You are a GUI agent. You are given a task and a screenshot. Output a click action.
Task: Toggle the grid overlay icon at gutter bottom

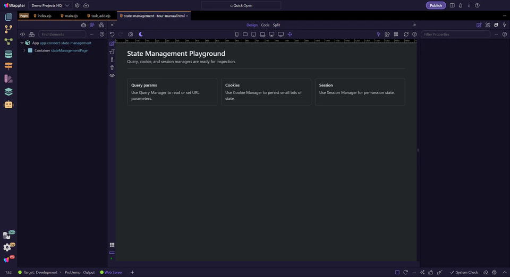pyautogui.click(x=112, y=245)
